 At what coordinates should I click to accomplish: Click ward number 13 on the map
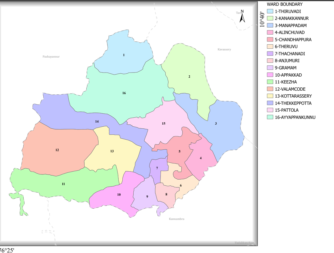[x=112, y=151]
